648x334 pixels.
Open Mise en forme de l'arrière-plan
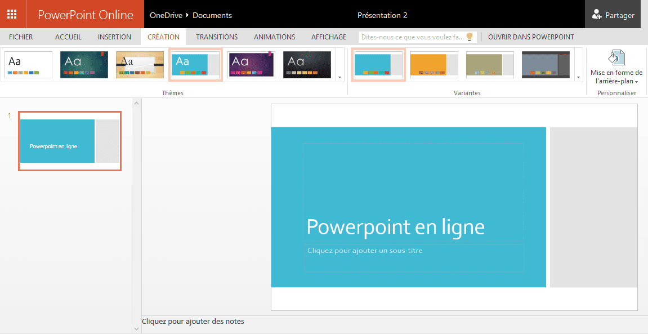point(616,68)
